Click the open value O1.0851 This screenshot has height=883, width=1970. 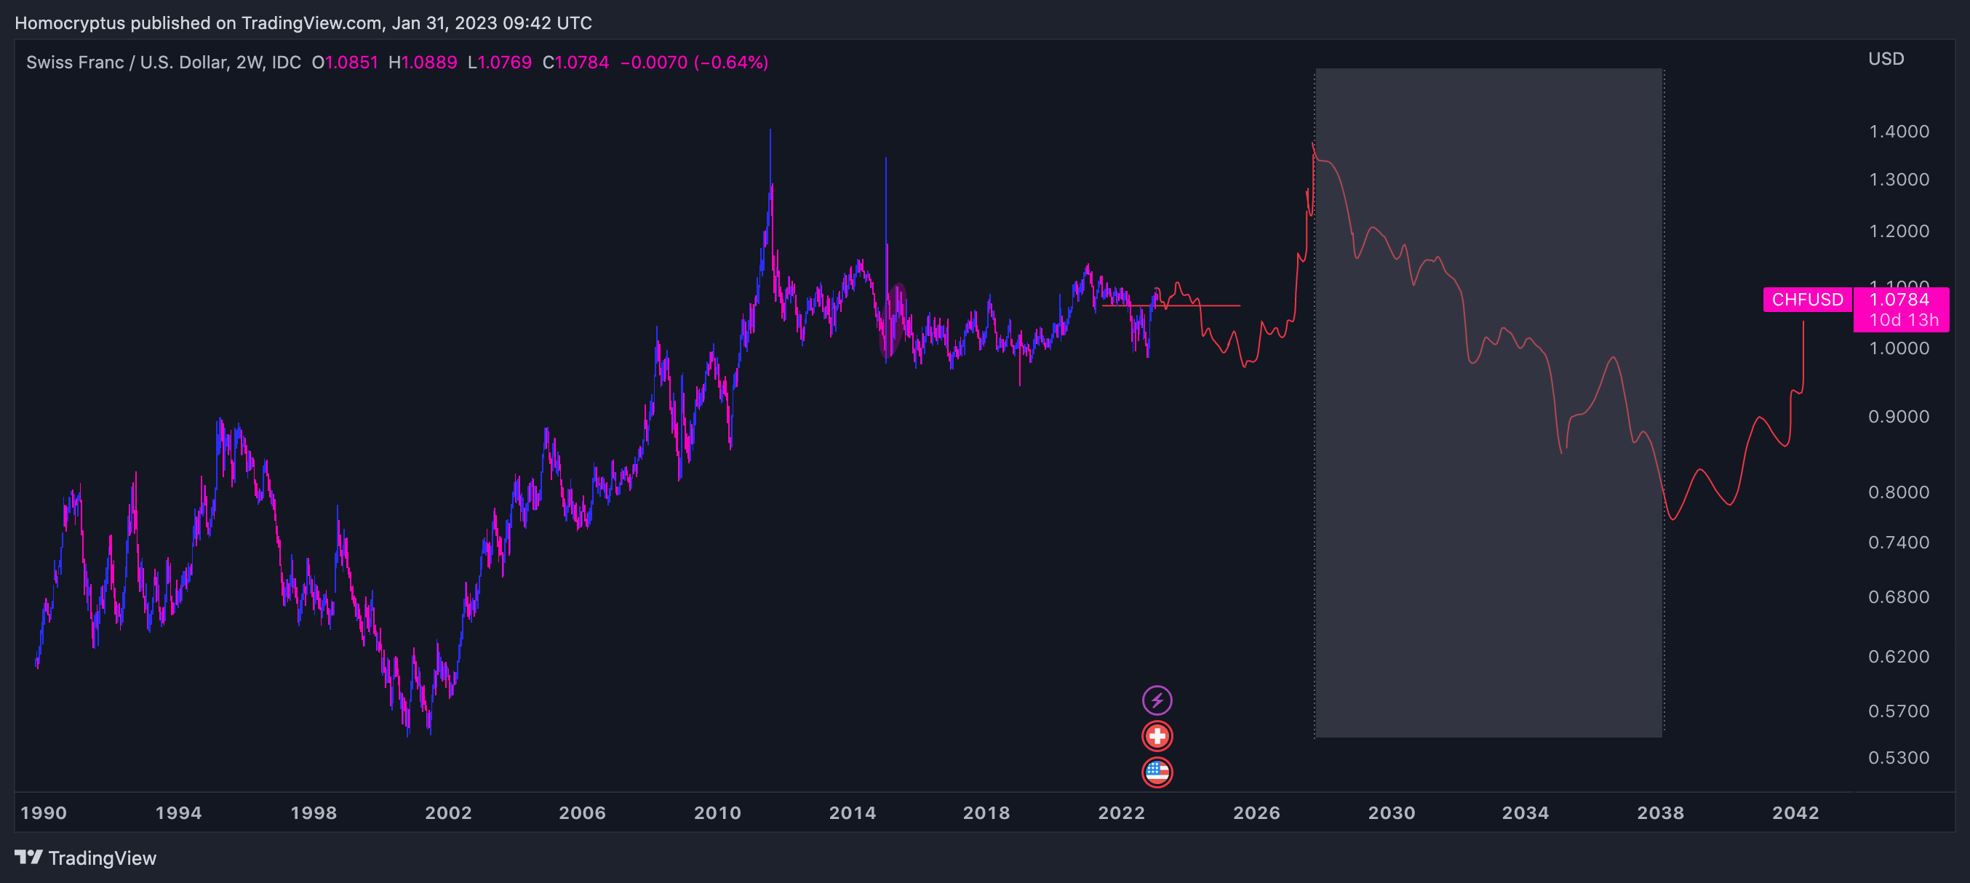coord(345,62)
